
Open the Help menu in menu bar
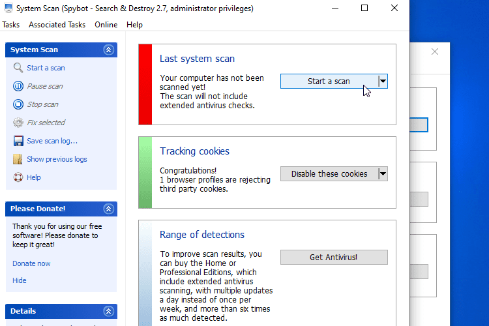tap(134, 25)
